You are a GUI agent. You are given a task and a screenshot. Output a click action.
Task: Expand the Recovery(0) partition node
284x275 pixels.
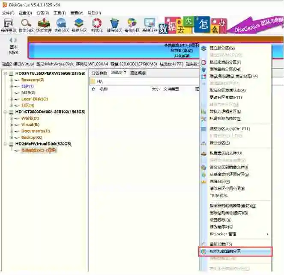(11, 80)
